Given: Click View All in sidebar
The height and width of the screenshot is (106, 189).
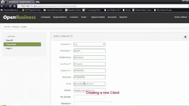Looking at the screenshot, I should [x=9, y=40].
